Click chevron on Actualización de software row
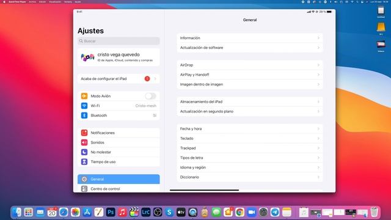Image resolution: width=391 pixels, height=220 pixels. (318, 48)
